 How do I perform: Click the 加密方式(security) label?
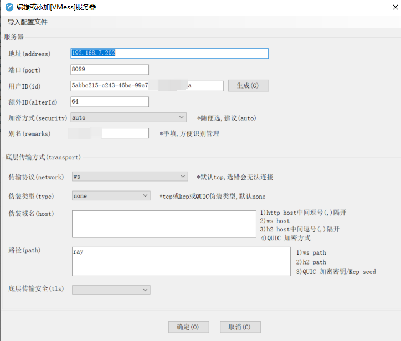[x=38, y=118]
